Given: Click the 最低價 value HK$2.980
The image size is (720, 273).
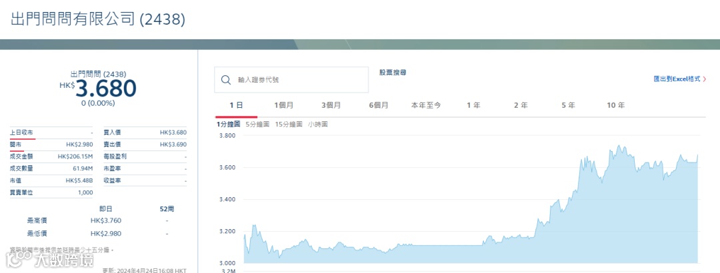Looking at the screenshot, I should (106, 234).
